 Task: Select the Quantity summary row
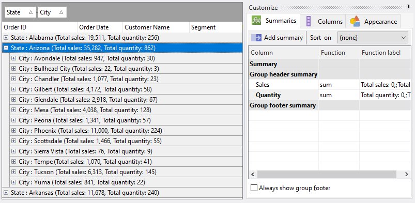point(330,95)
